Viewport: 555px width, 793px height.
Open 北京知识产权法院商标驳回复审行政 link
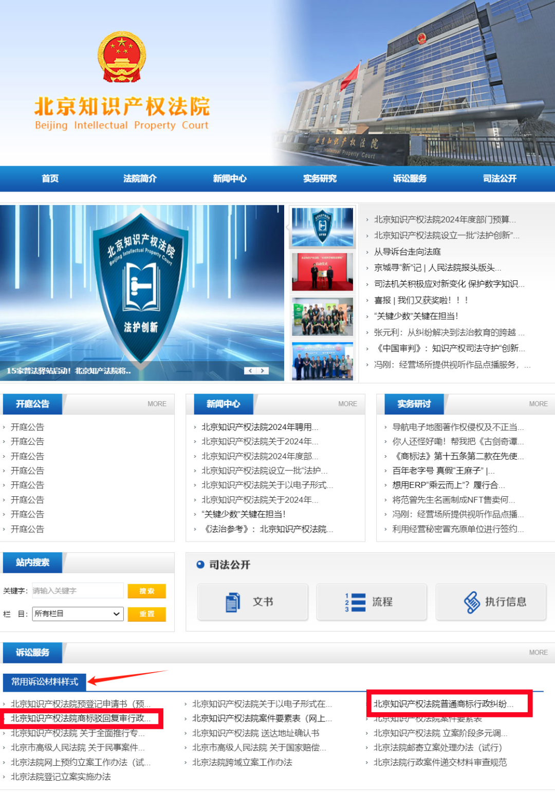click(81, 718)
